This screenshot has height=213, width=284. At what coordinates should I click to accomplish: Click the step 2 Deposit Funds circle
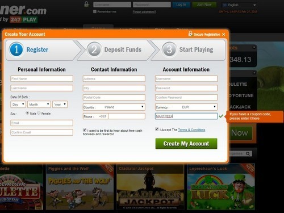click(x=94, y=49)
